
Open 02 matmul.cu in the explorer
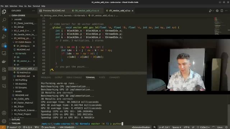tap(23, 72)
